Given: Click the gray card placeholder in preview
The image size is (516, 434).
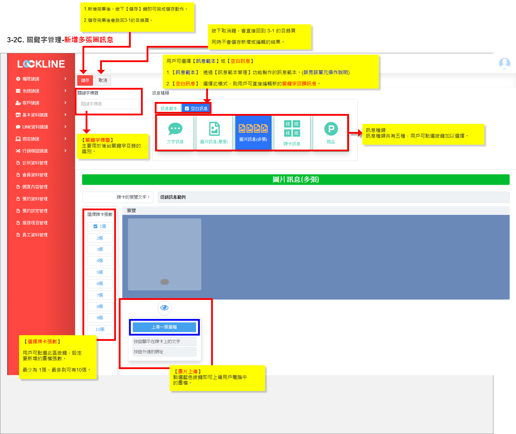Looking at the screenshot, I should [x=165, y=254].
